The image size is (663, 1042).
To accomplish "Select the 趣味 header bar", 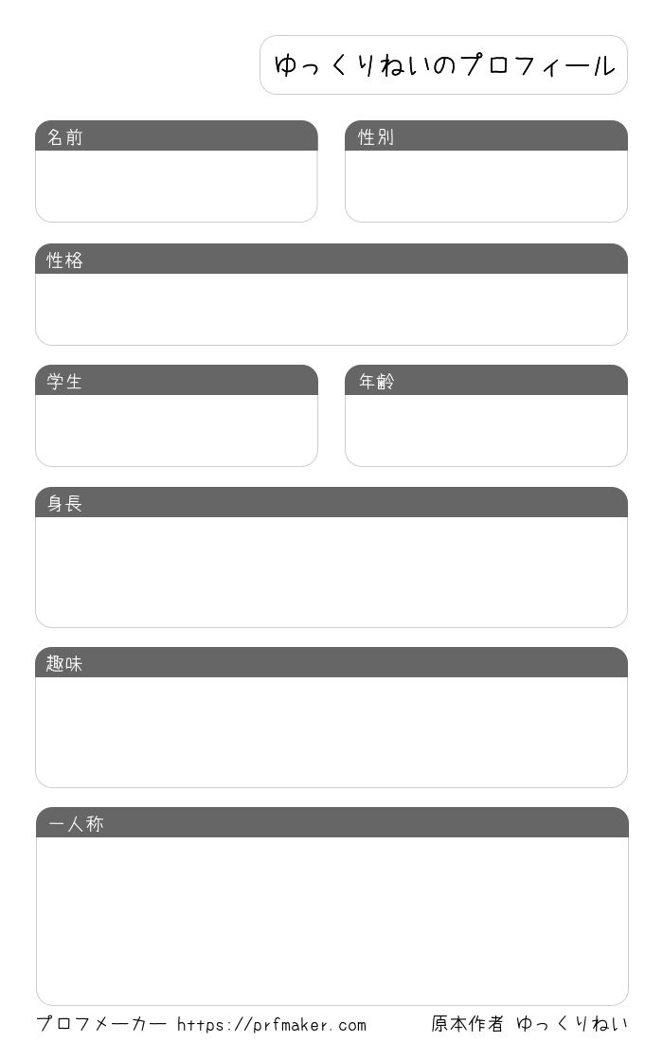I will pyautogui.click(x=331, y=662).
